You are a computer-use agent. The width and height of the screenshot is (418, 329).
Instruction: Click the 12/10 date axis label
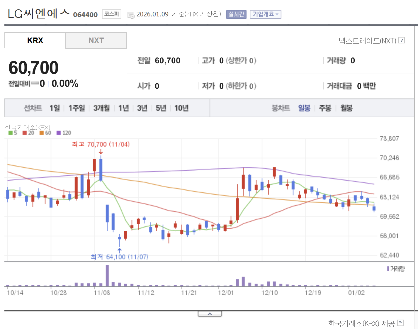[x=269, y=293]
